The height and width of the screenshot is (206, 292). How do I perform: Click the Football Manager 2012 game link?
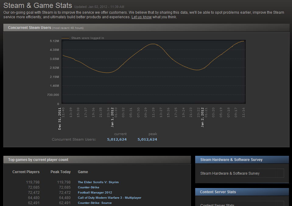[x=95, y=193]
